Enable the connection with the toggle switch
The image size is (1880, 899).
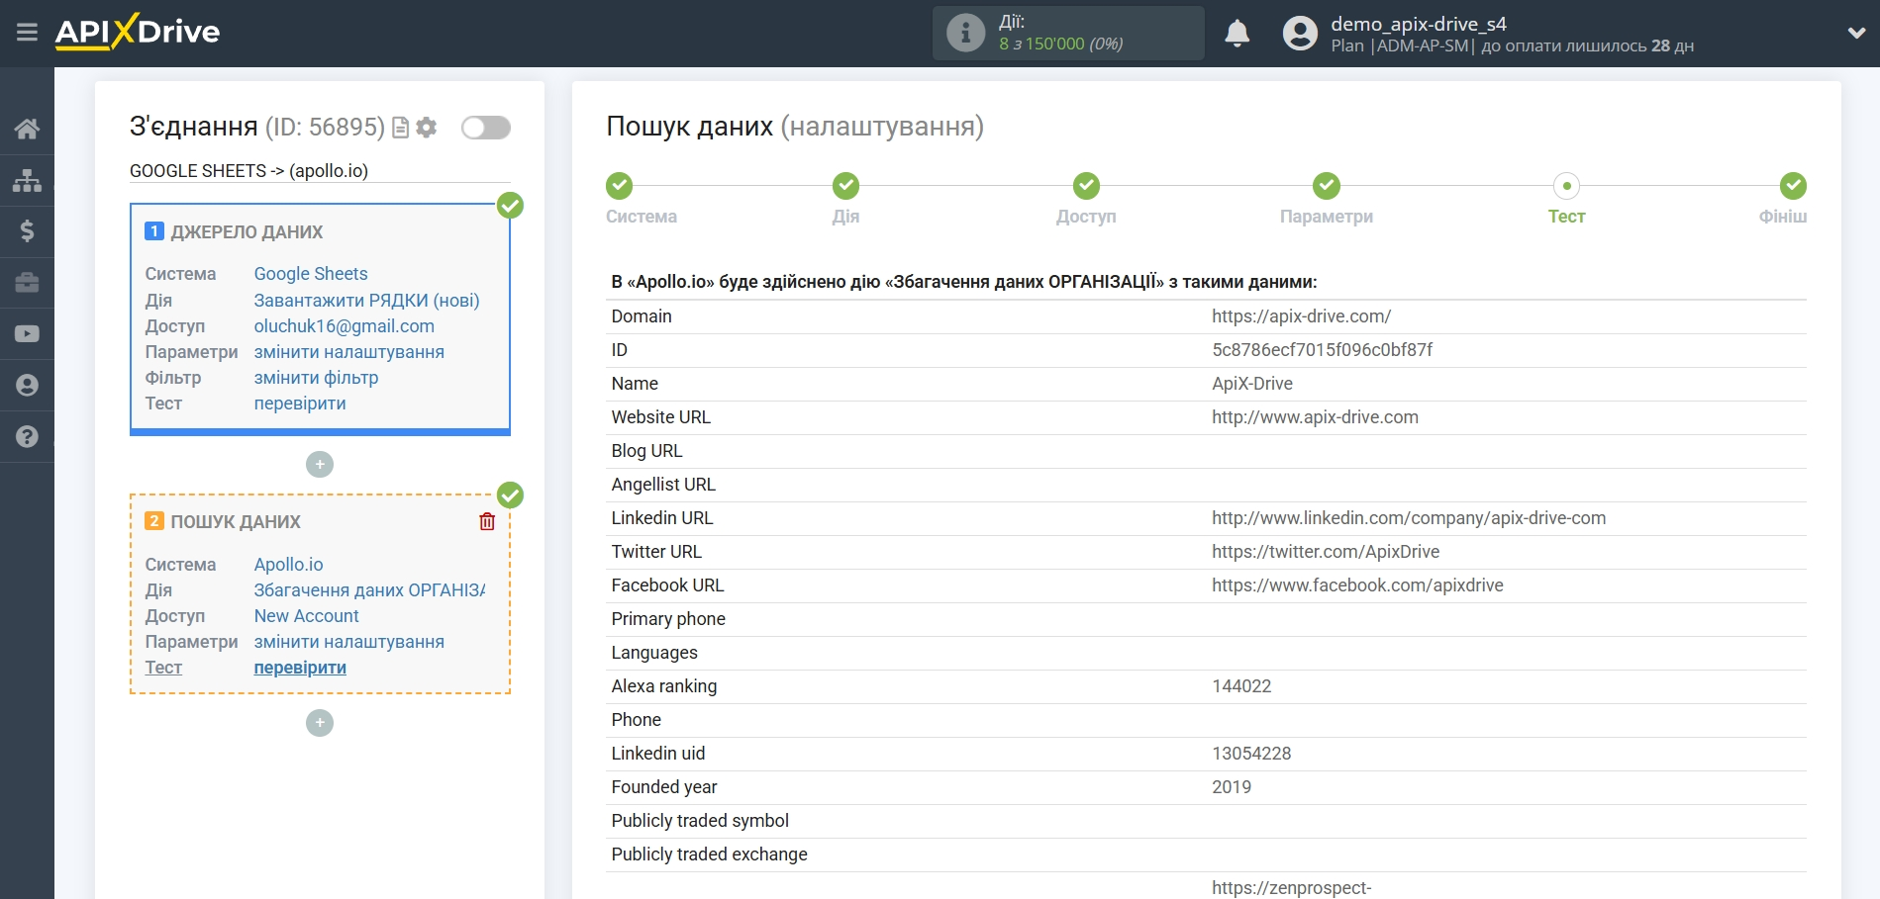[484, 127]
